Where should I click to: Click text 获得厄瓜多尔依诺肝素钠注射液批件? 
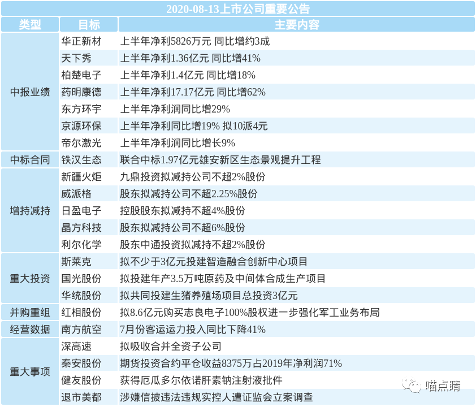(201, 380)
